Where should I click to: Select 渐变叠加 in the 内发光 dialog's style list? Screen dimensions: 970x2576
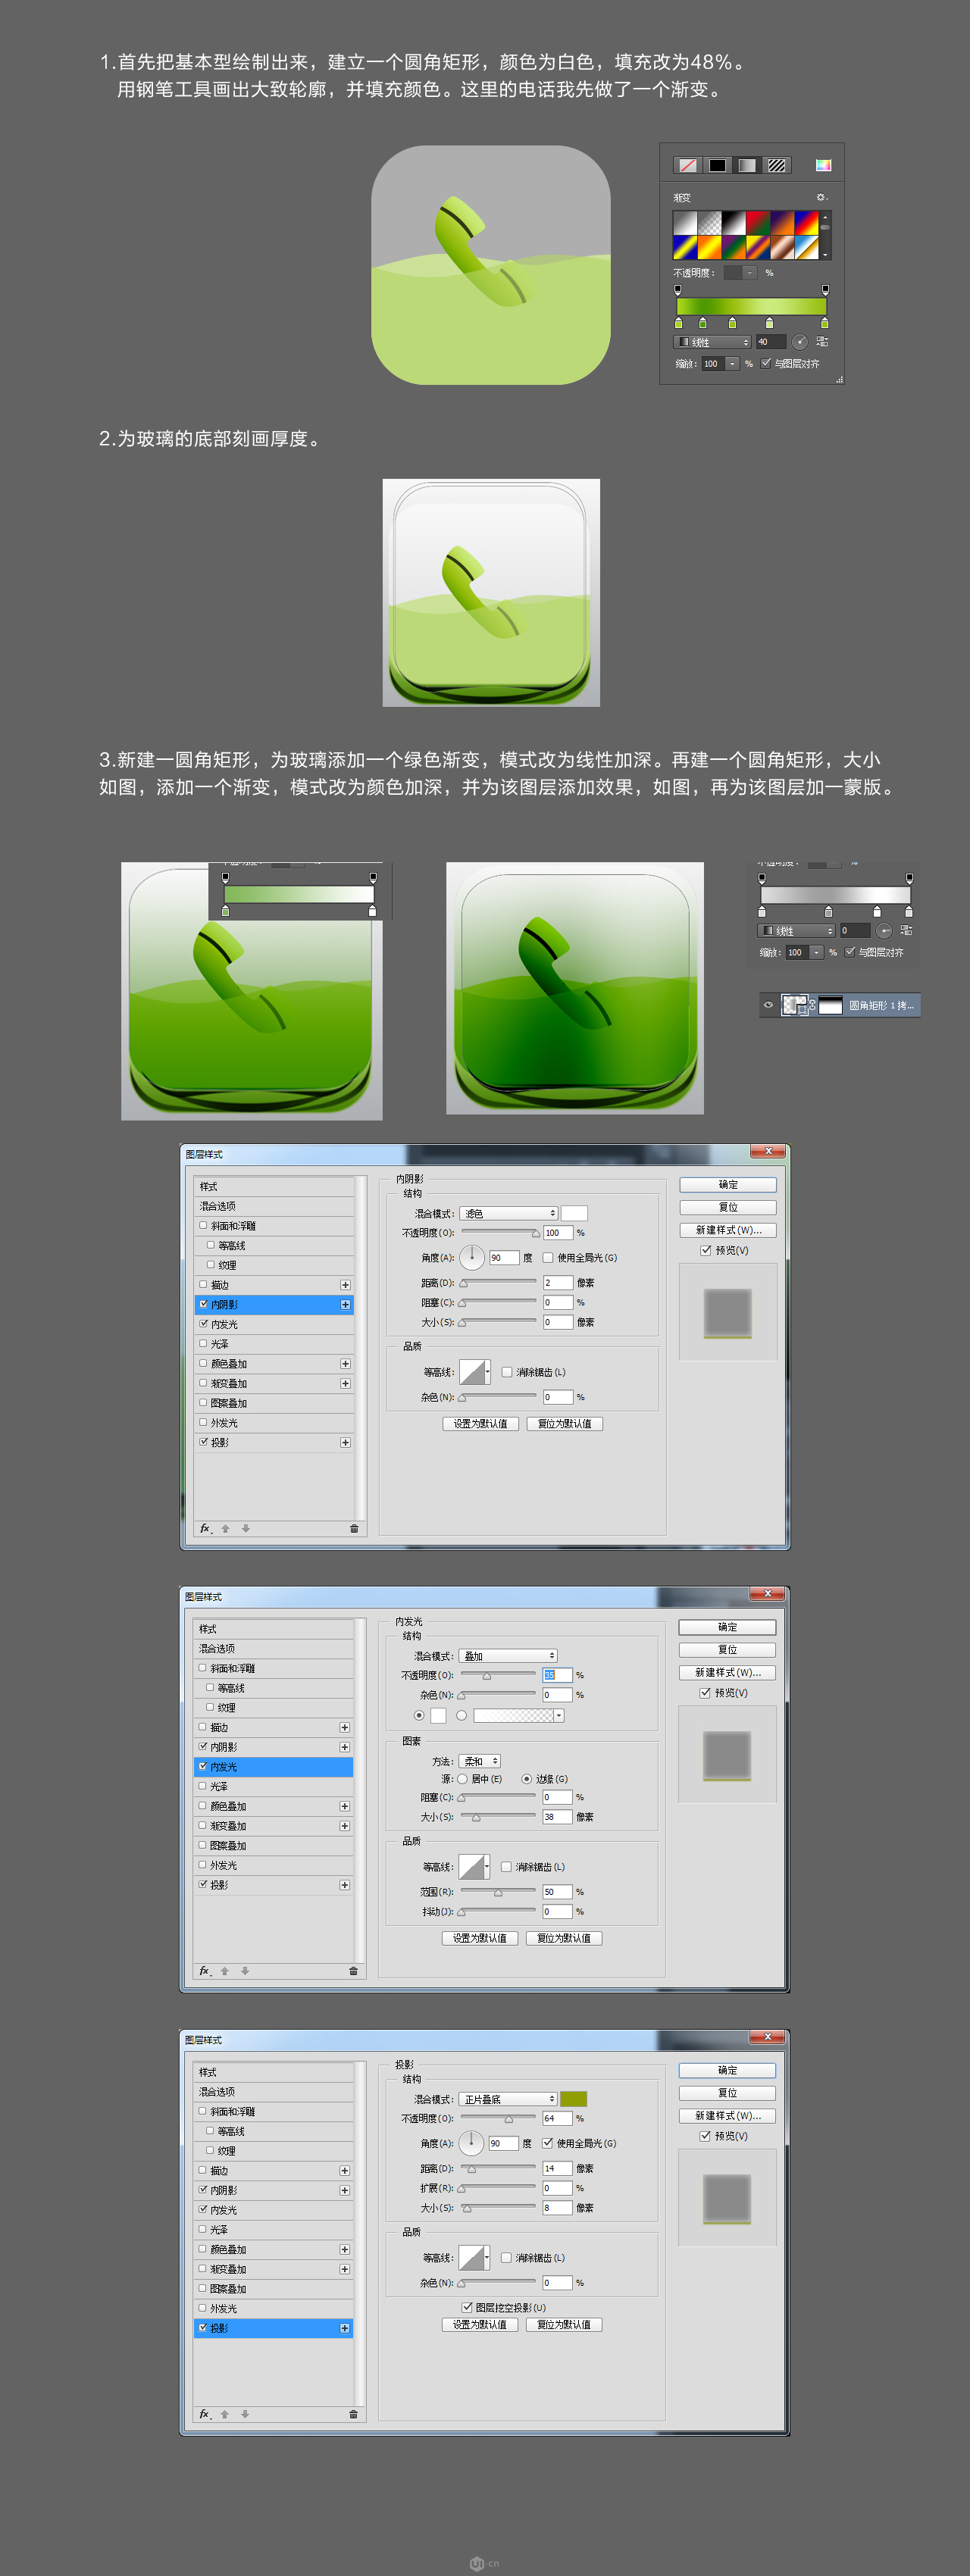point(228,1826)
